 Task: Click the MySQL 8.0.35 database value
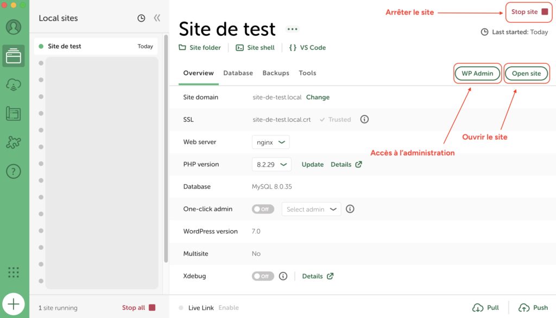pyautogui.click(x=272, y=187)
